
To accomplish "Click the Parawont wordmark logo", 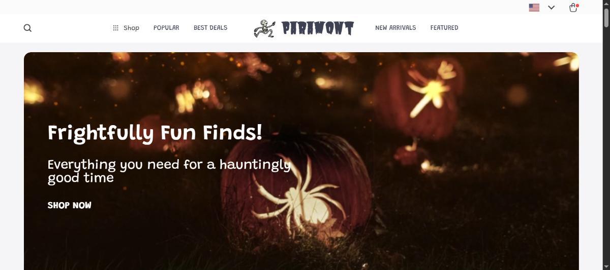I will (318, 28).
